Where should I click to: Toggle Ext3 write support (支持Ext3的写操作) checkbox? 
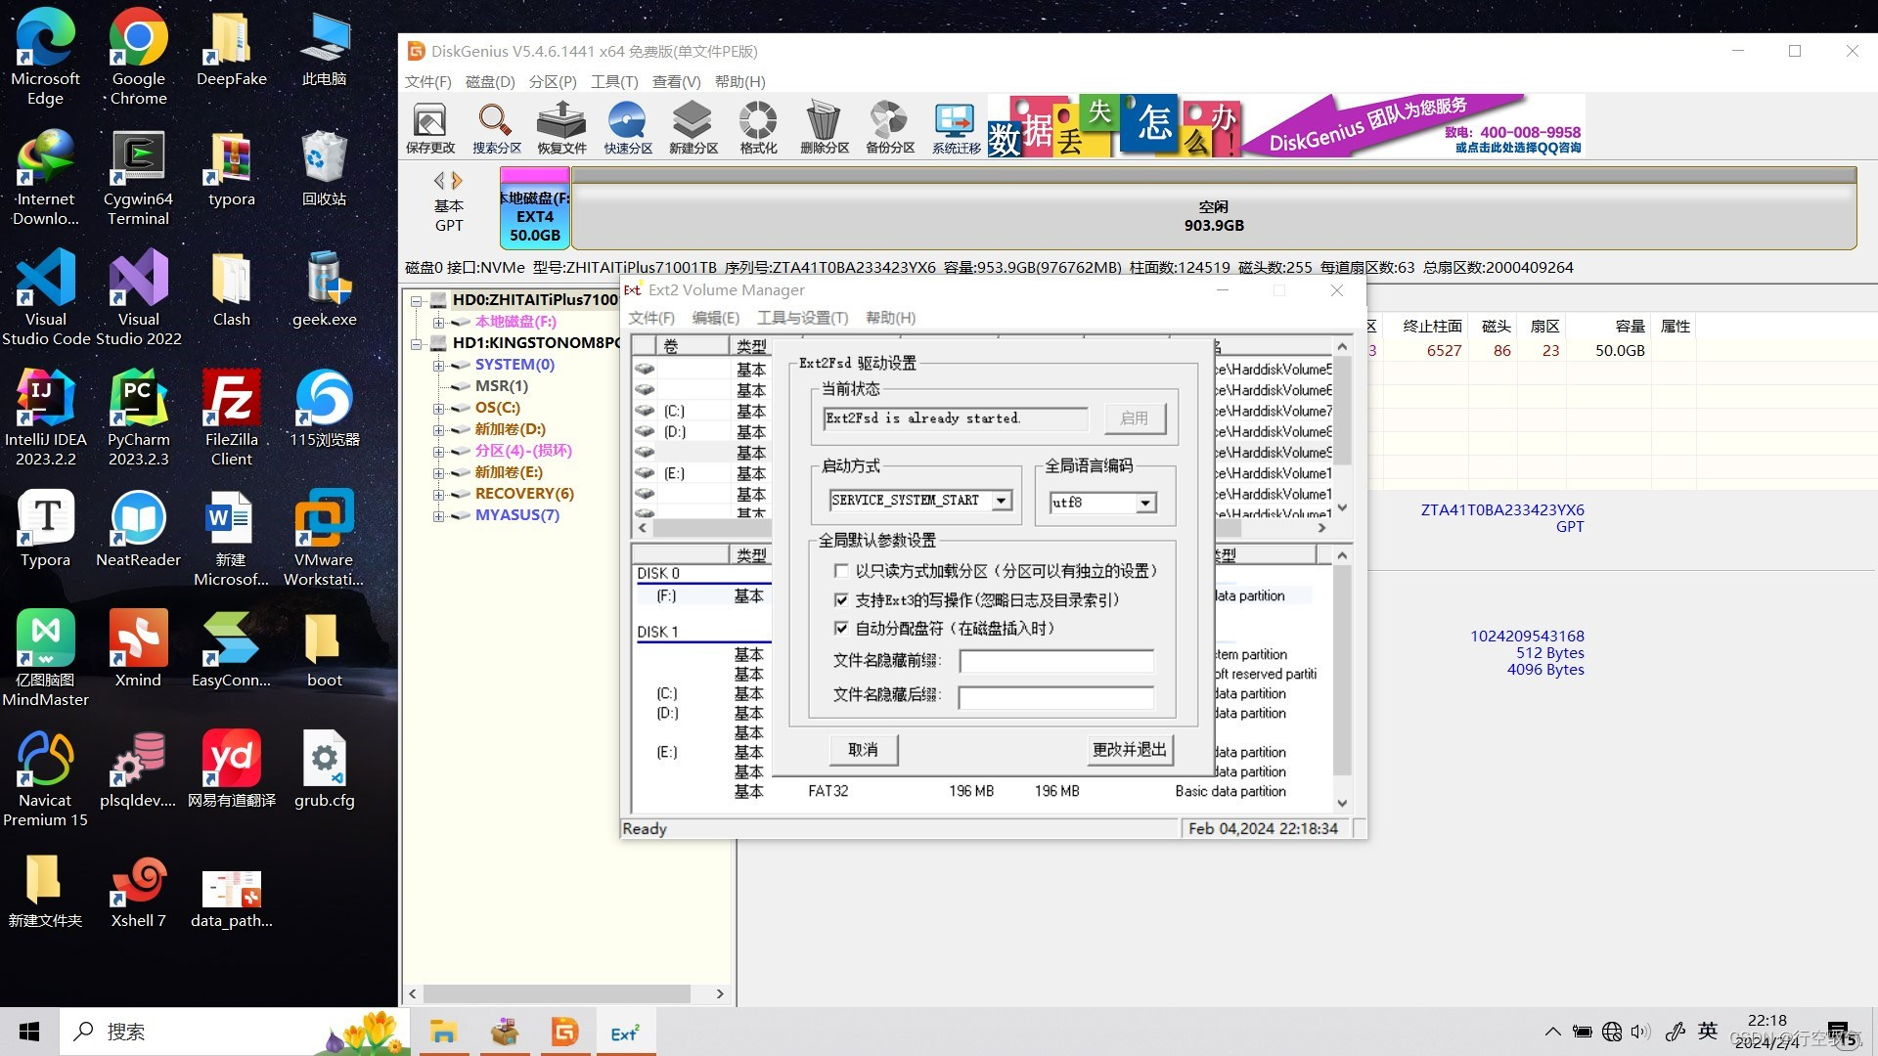click(x=840, y=599)
